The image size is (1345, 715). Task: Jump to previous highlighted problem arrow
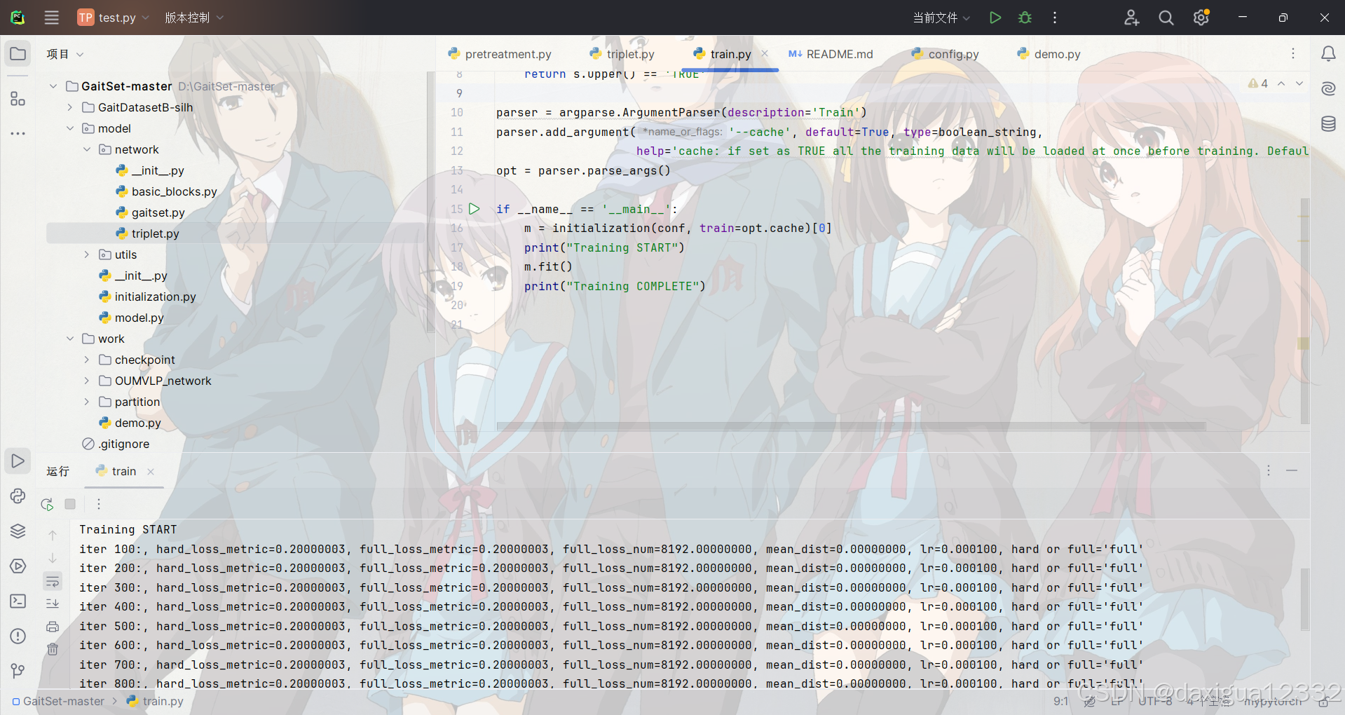(x=1281, y=83)
